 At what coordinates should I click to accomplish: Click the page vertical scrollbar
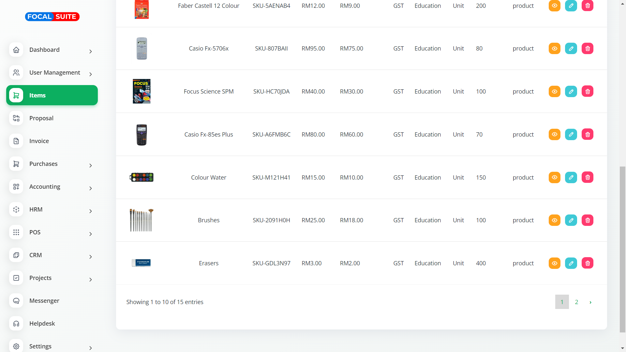tap(623, 249)
